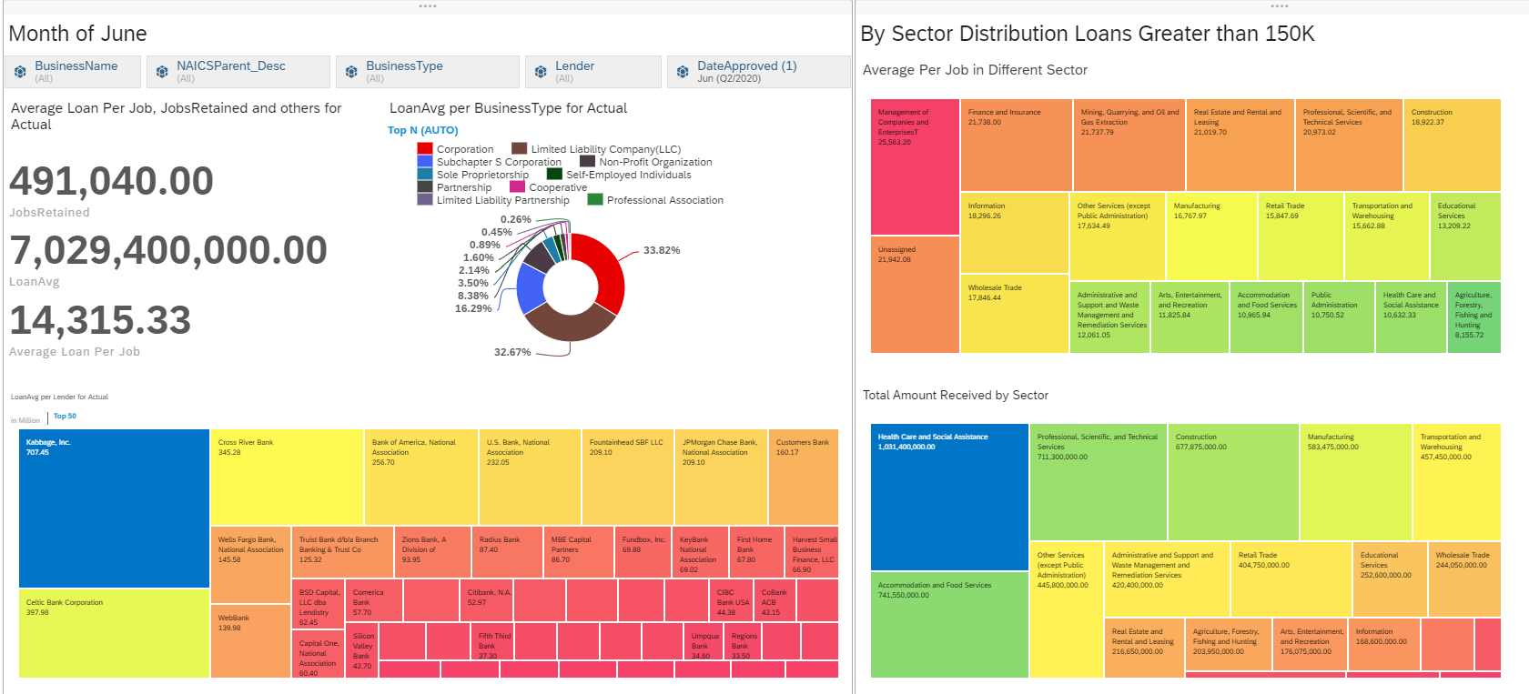
Task: Select Celtic Bank Corporation treemap tile
Action: 114,633
